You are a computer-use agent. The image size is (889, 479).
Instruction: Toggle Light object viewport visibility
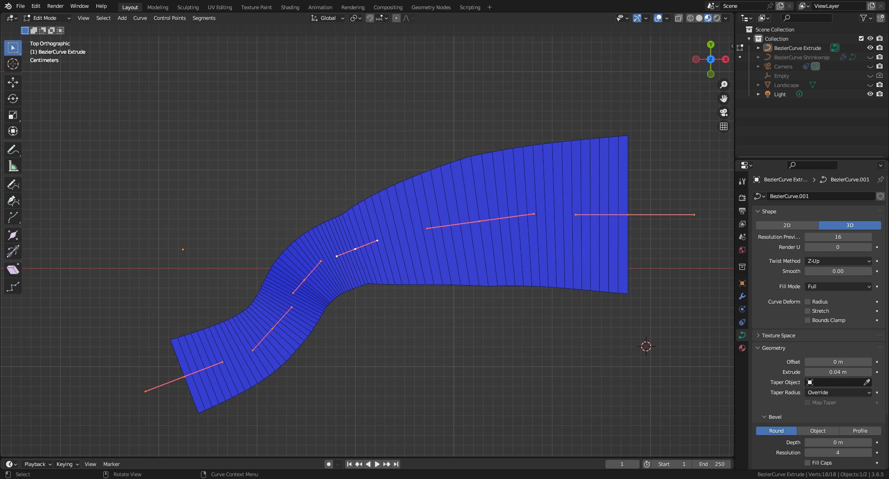click(x=870, y=94)
